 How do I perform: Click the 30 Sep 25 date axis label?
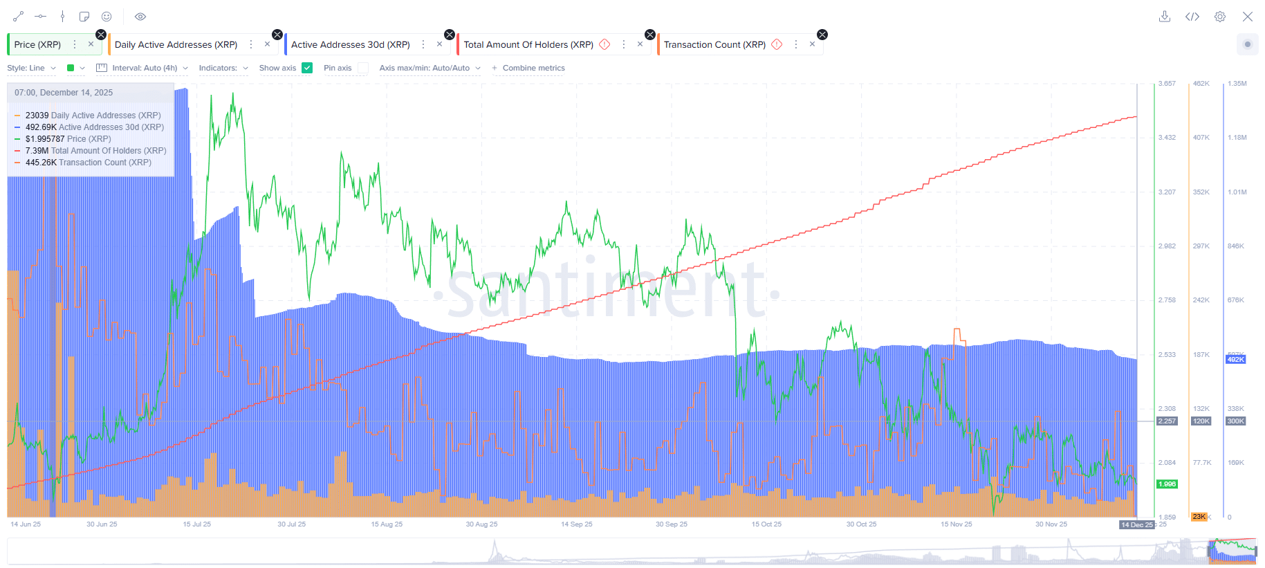(672, 524)
